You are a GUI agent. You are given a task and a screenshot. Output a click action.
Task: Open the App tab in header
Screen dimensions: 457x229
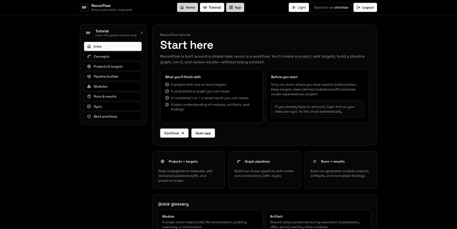coord(235,7)
